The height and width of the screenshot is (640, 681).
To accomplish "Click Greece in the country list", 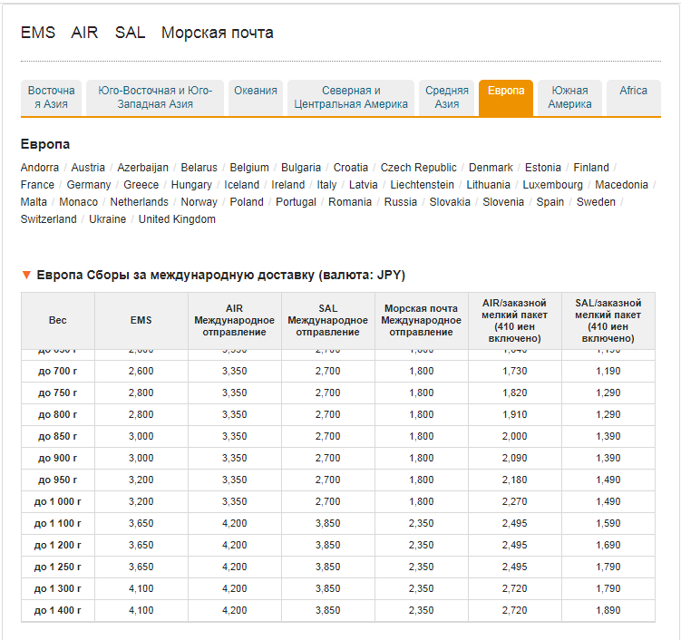I will (141, 185).
